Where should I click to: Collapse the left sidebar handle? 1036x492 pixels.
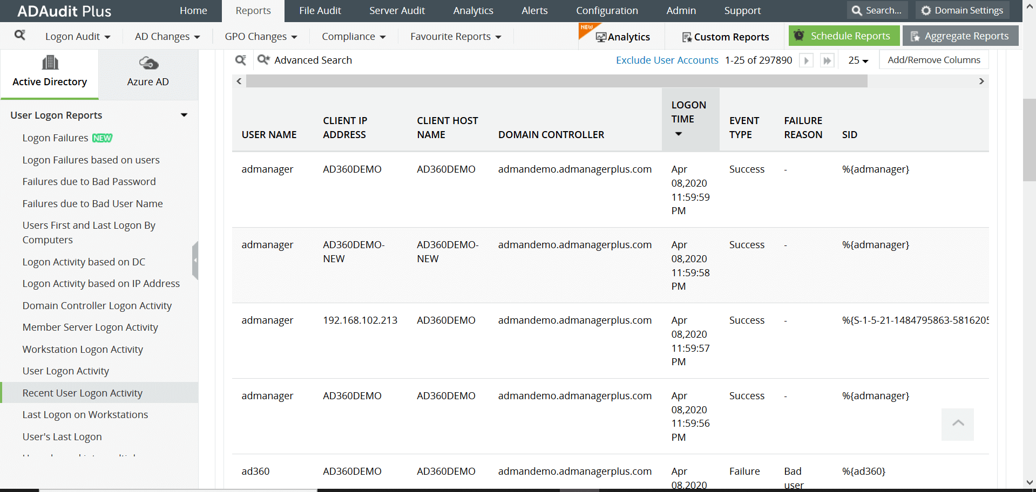pos(195,260)
